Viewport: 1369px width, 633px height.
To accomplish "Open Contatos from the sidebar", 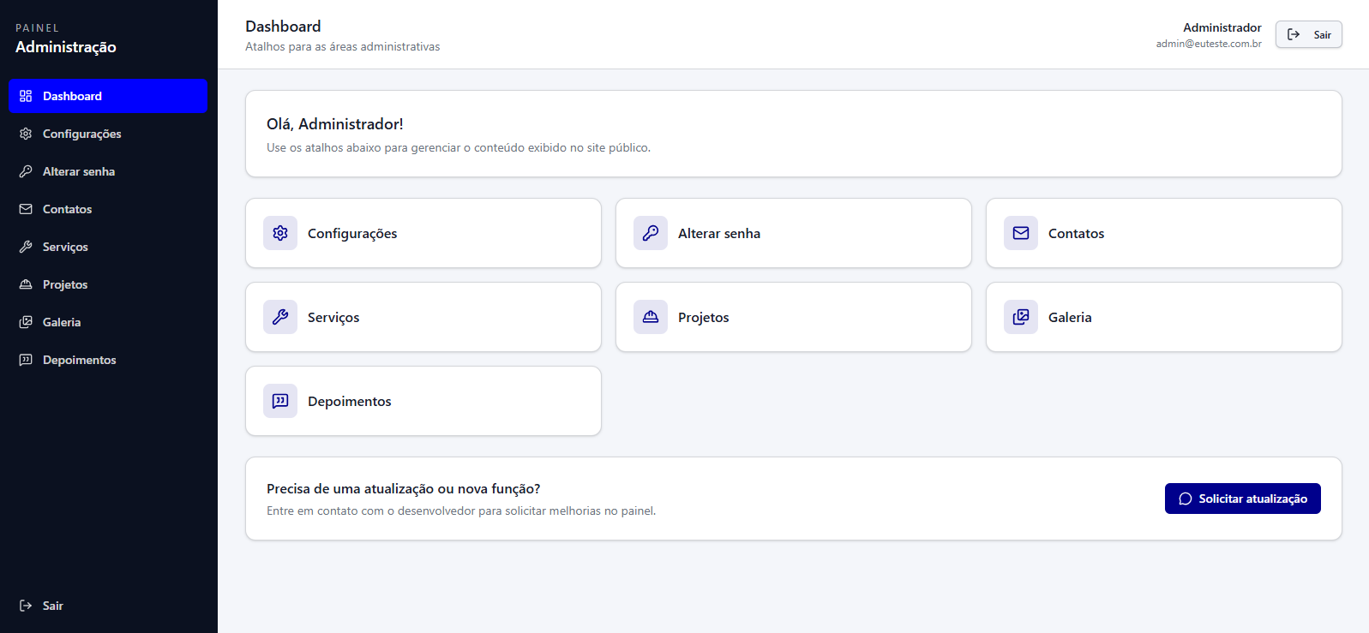I will coord(108,209).
